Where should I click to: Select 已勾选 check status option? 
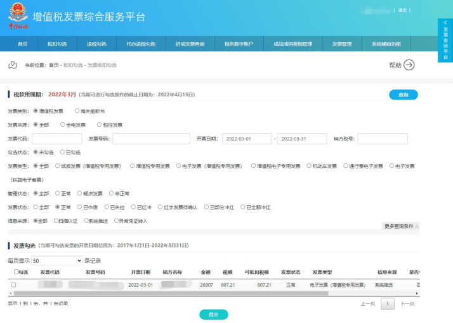click(62, 152)
